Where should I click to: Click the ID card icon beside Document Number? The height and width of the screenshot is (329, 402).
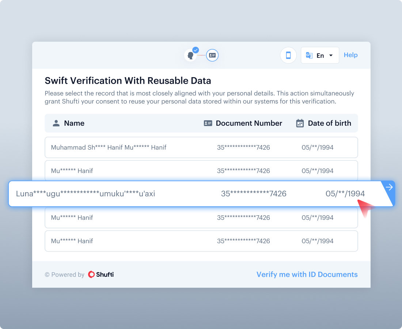pyautogui.click(x=208, y=123)
